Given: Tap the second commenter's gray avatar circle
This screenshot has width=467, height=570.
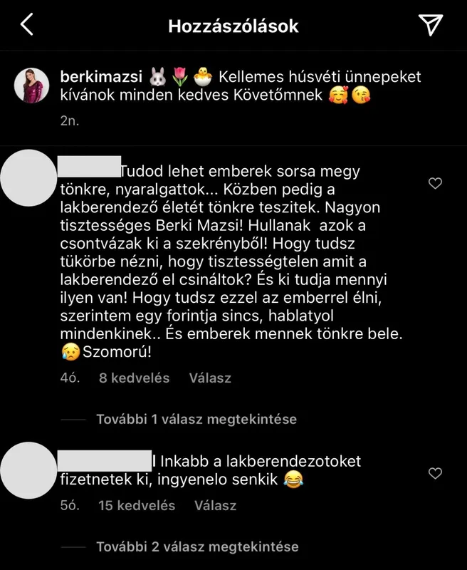Looking at the screenshot, I should pos(28,470).
